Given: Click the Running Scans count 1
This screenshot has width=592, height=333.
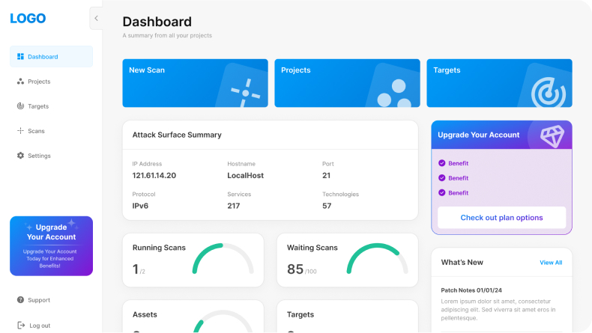Looking at the screenshot, I should click(x=135, y=269).
